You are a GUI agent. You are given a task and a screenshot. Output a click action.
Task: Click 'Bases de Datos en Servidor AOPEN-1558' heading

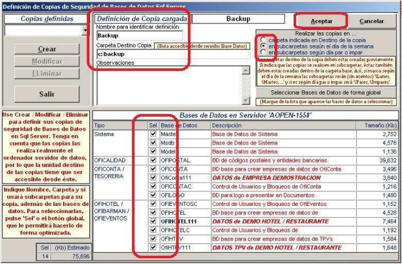(x=246, y=116)
